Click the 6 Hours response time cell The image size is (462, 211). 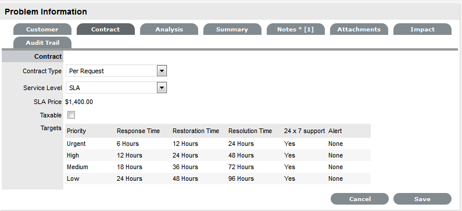point(128,144)
